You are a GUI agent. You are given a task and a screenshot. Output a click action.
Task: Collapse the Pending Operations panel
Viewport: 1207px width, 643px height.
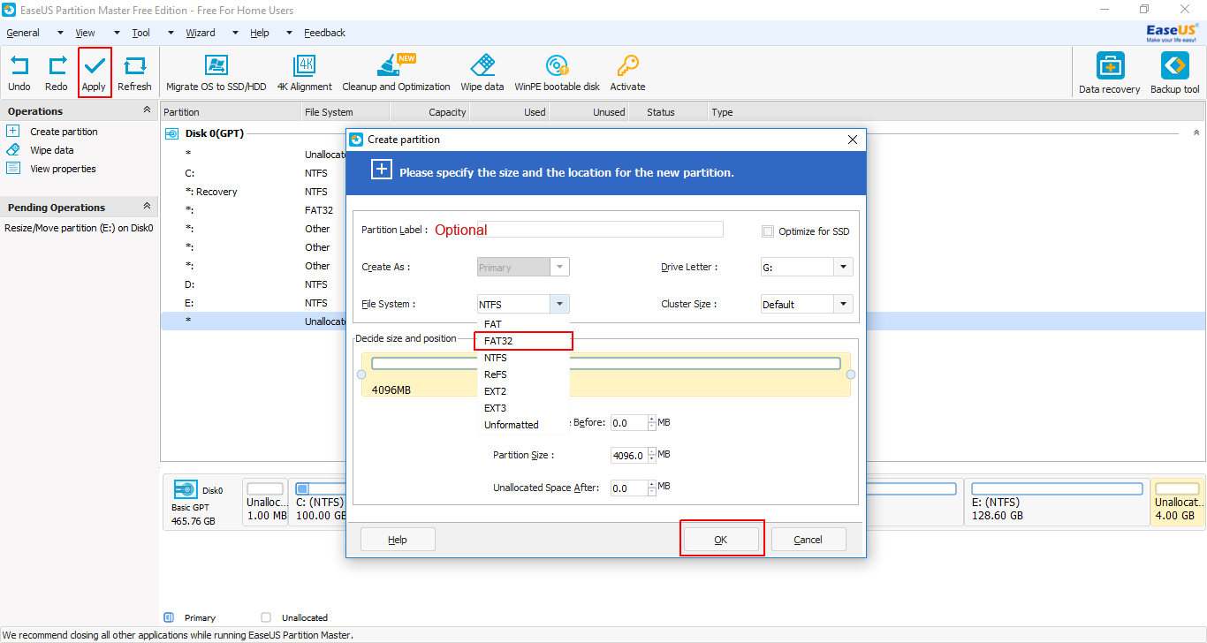(x=147, y=207)
